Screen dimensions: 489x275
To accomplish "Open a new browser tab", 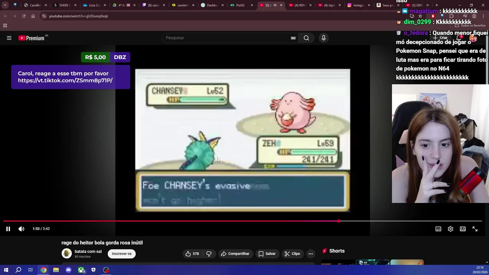I will coord(436,5).
